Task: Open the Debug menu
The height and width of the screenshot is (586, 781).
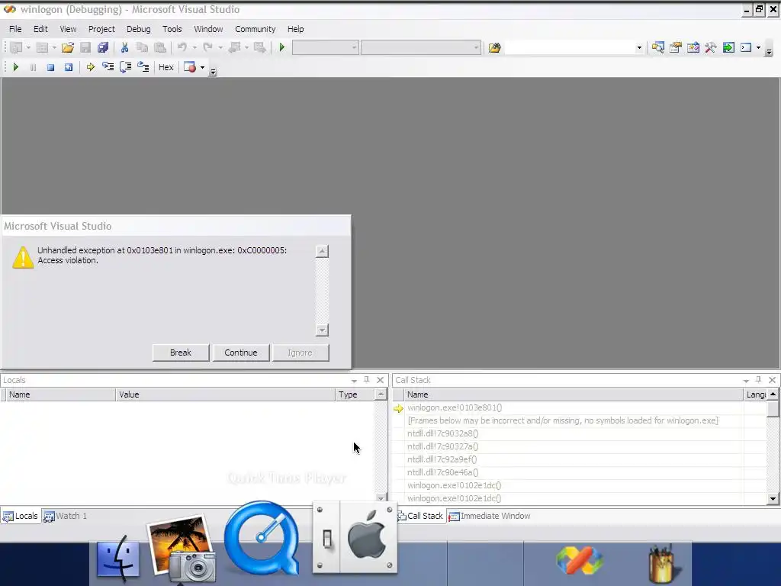Action: pyautogui.click(x=139, y=29)
